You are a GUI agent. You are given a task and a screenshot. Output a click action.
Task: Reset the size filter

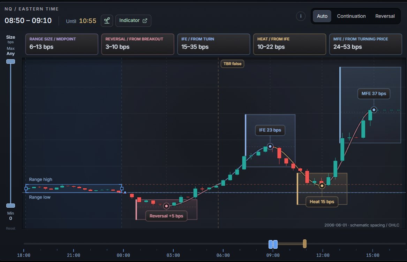[11, 228]
